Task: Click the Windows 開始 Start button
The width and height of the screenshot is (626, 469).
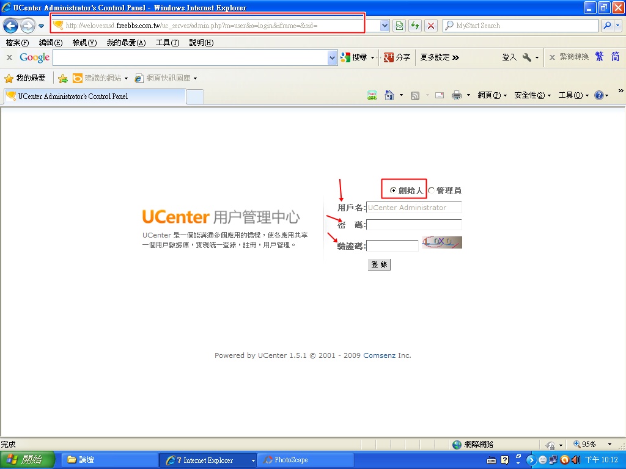Action: tap(28, 460)
